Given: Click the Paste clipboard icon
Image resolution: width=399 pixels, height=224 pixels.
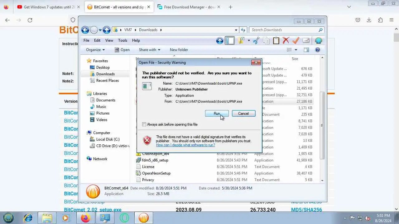Looking at the screenshot, I should pos(276,41).
